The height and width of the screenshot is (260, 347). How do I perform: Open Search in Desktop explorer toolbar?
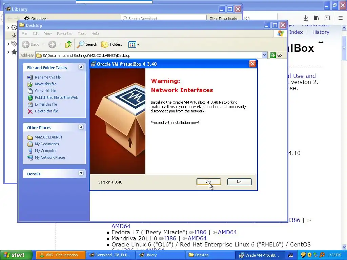click(87, 44)
